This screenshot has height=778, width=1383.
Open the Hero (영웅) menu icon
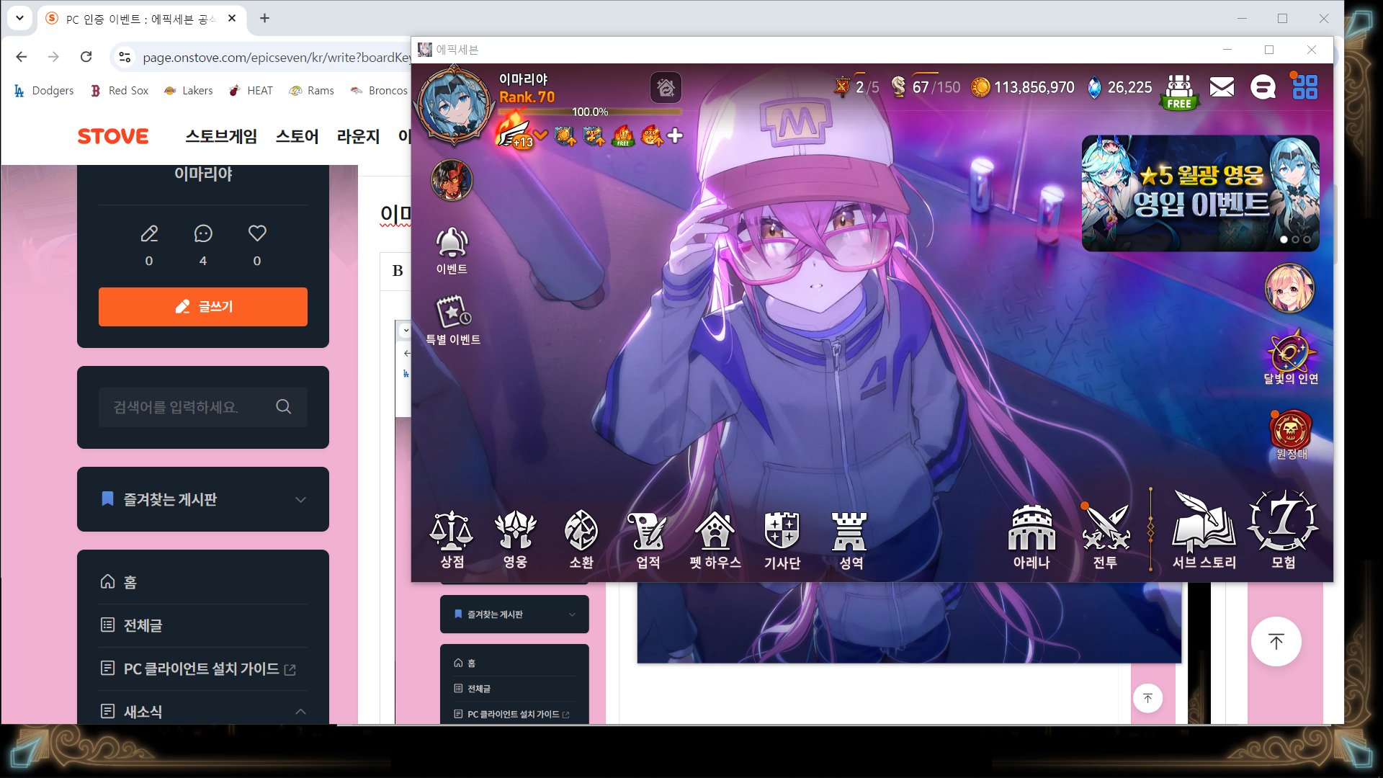(516, 540)
